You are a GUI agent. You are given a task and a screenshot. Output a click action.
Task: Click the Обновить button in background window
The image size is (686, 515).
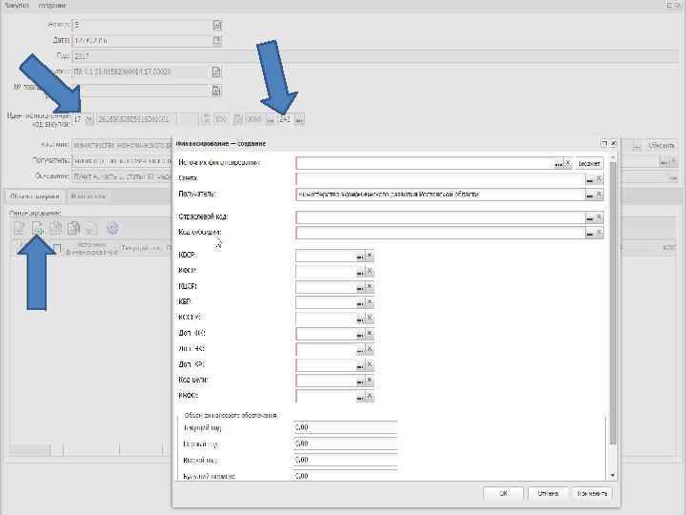(x=661, y=145)
